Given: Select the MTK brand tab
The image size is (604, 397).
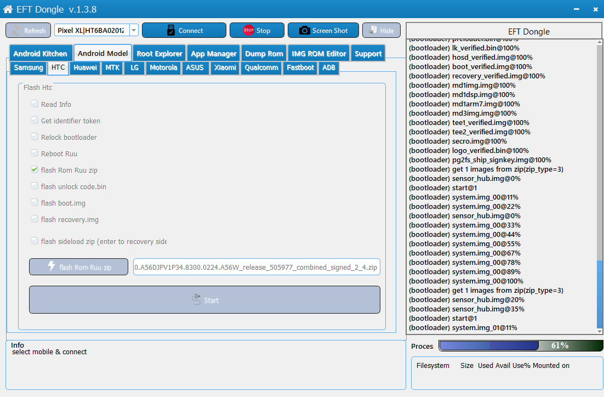Looking at the screenshot, I should point(112,68).
